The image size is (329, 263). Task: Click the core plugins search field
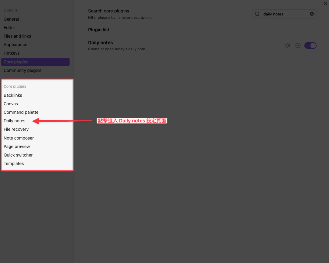click(x=284, y=14)
